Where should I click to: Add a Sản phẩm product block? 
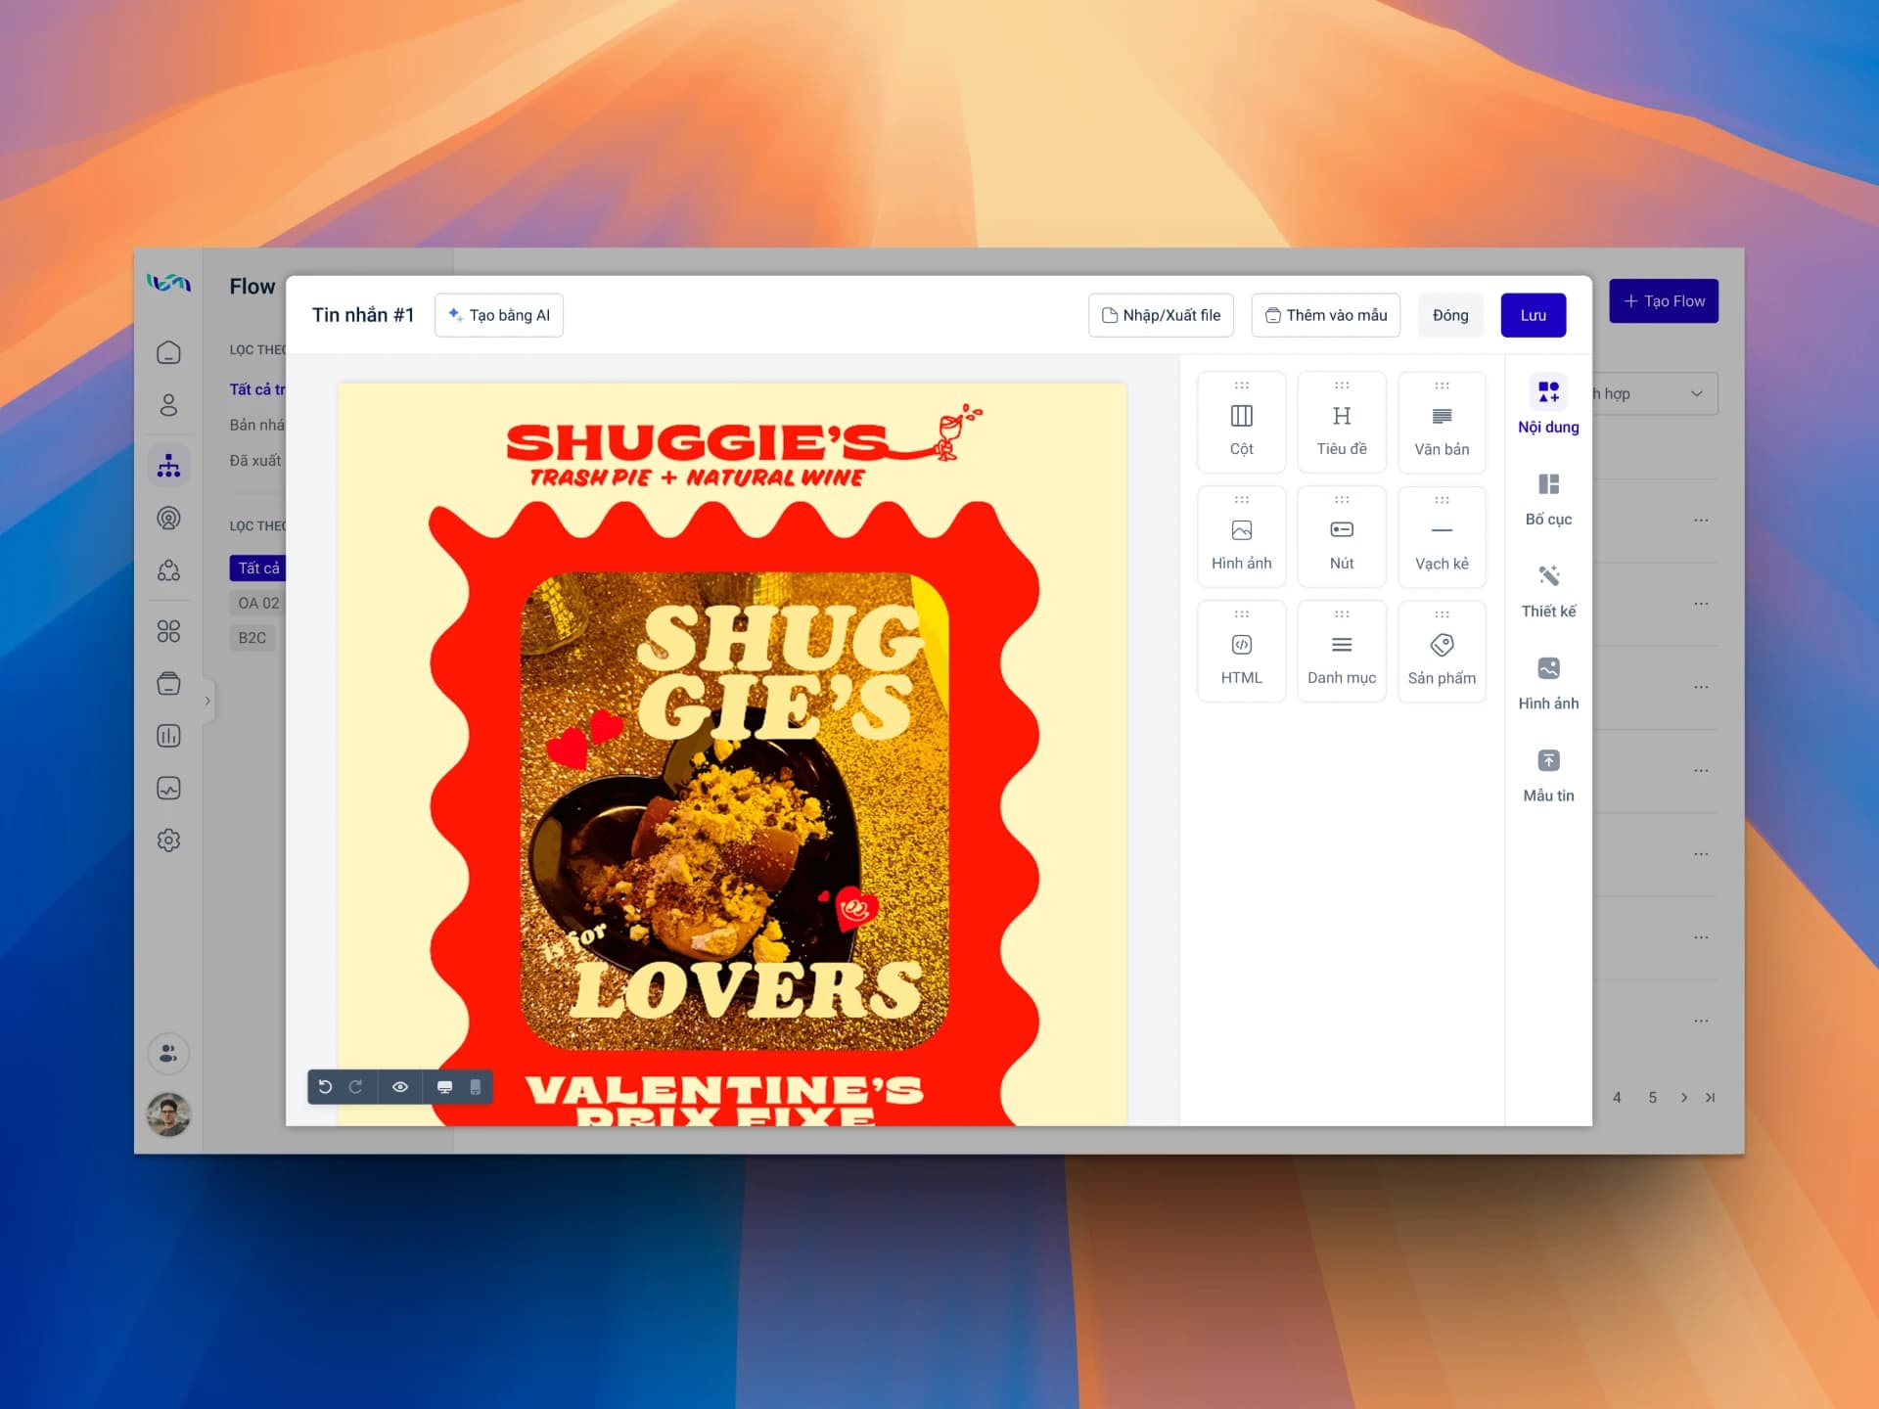pyautogui.click(x=1442, y=651)
